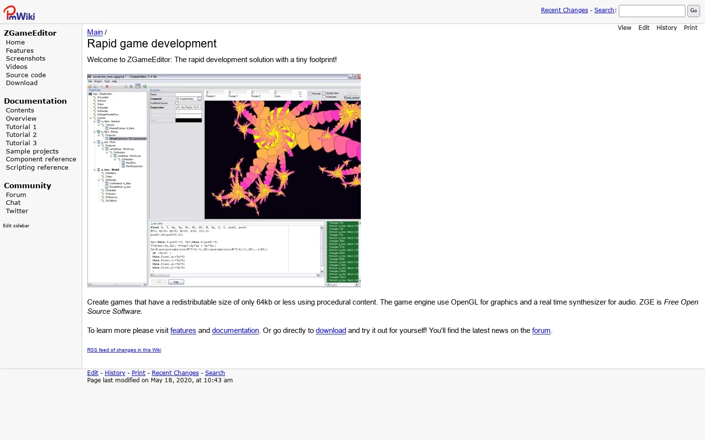Image resolution: width=705 pixels, height=440 pixels.
Task: Select the Print page action at top
Action: (690, 28)
